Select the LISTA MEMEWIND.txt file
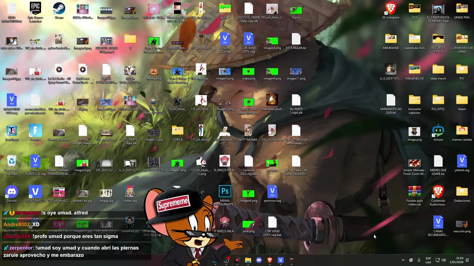Viewport: 474px width, 266px height. (x=11, y=13)
